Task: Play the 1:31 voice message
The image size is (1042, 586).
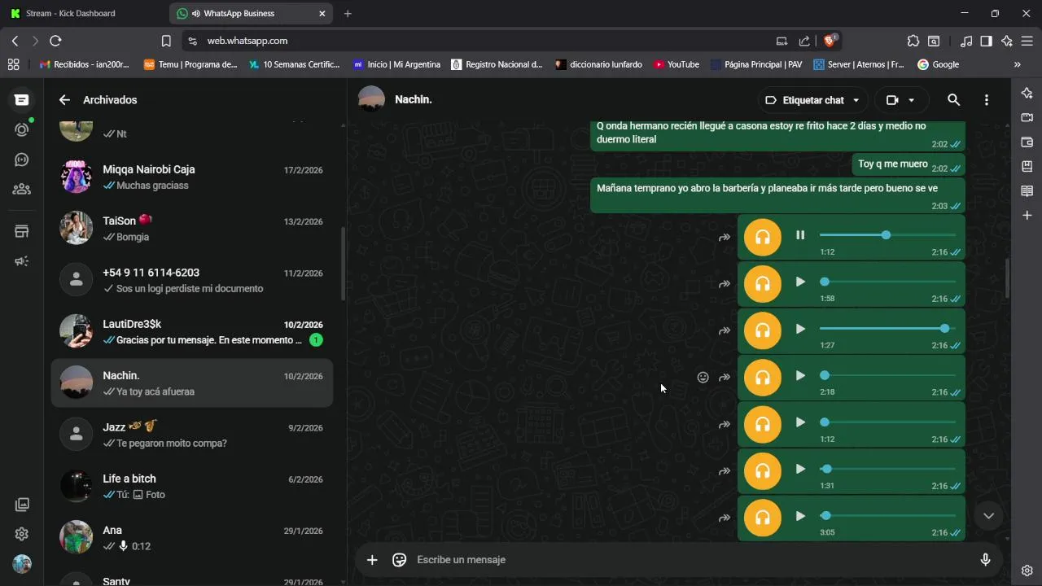Action: tap(800, 469)
